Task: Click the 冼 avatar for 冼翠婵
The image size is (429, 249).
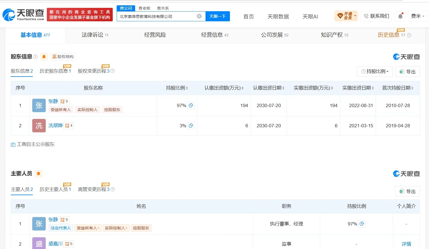Action: click(x=39, y=126)
